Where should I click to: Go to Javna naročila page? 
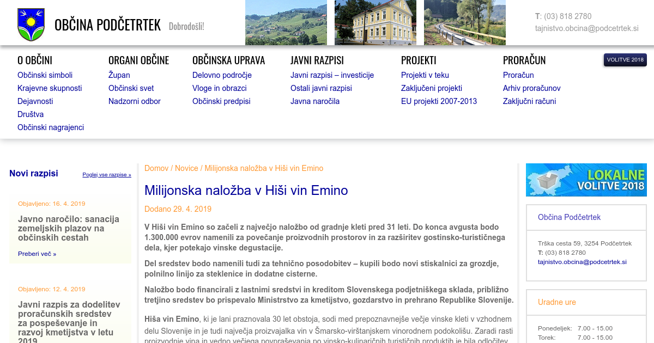tap(314, 101)
